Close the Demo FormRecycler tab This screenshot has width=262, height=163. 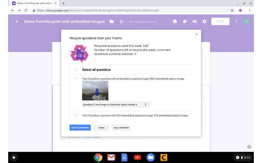(x=56, y=3)
